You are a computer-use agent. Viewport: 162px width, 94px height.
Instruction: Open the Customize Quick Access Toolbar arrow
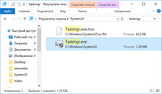(24, 4)
